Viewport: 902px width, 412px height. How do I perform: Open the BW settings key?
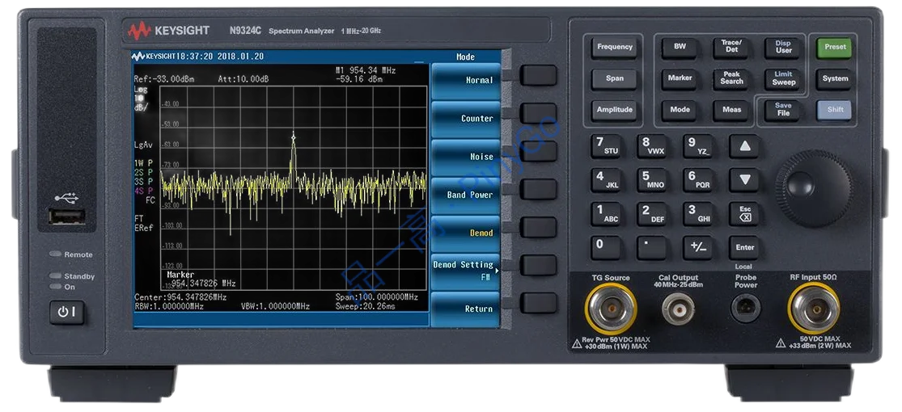[680, 47]
